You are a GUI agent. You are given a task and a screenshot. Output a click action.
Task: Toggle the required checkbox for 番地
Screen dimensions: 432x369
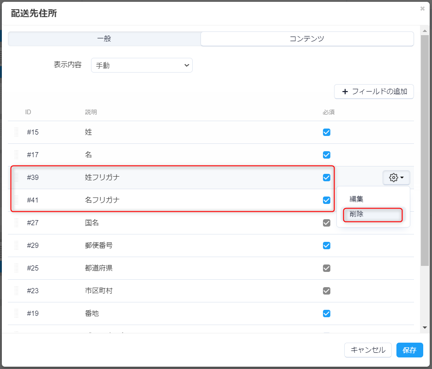pyautogui.click(x=327, y=314)
